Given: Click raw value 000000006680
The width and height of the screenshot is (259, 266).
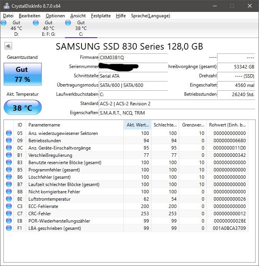Looking at the screenshot, I should (x=229, y=141).
